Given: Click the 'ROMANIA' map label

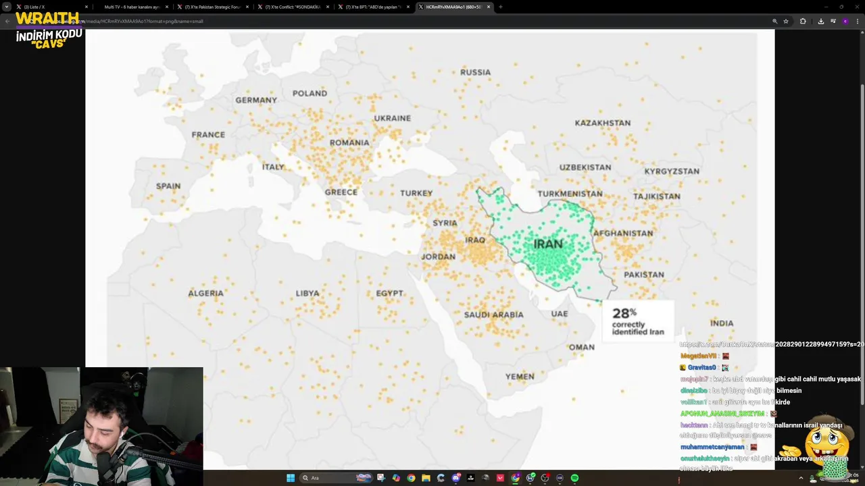Looking at the screenshot, I should point(349,142).
